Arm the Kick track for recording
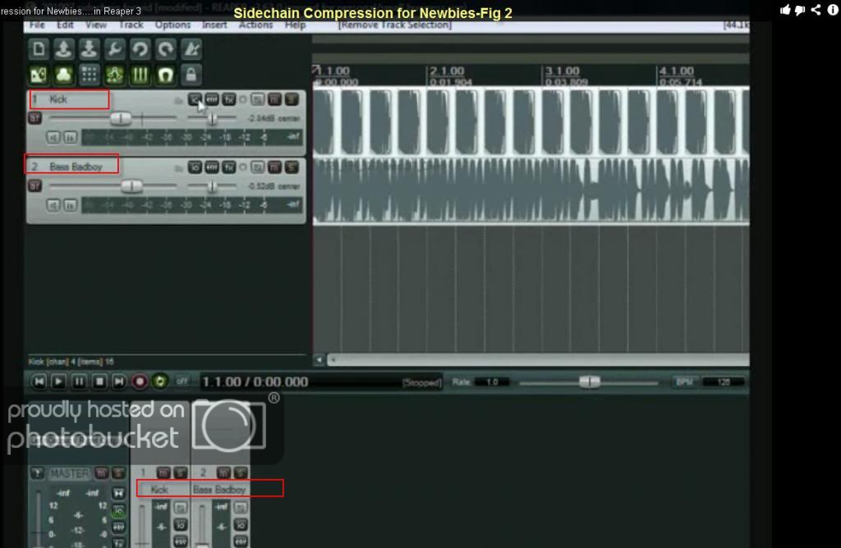This screenshot has width=841, height=548. pyautogui.click(x=34, y=118)
